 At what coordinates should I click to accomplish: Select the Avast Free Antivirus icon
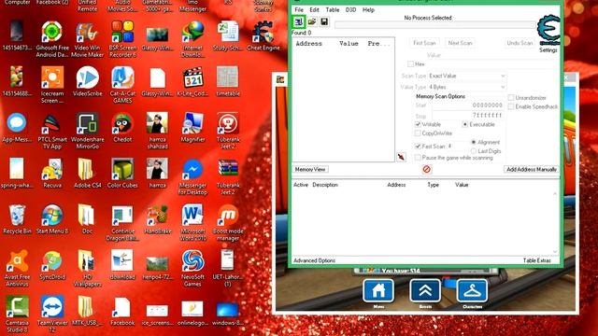pyautogui.click(x=17, y=268)
